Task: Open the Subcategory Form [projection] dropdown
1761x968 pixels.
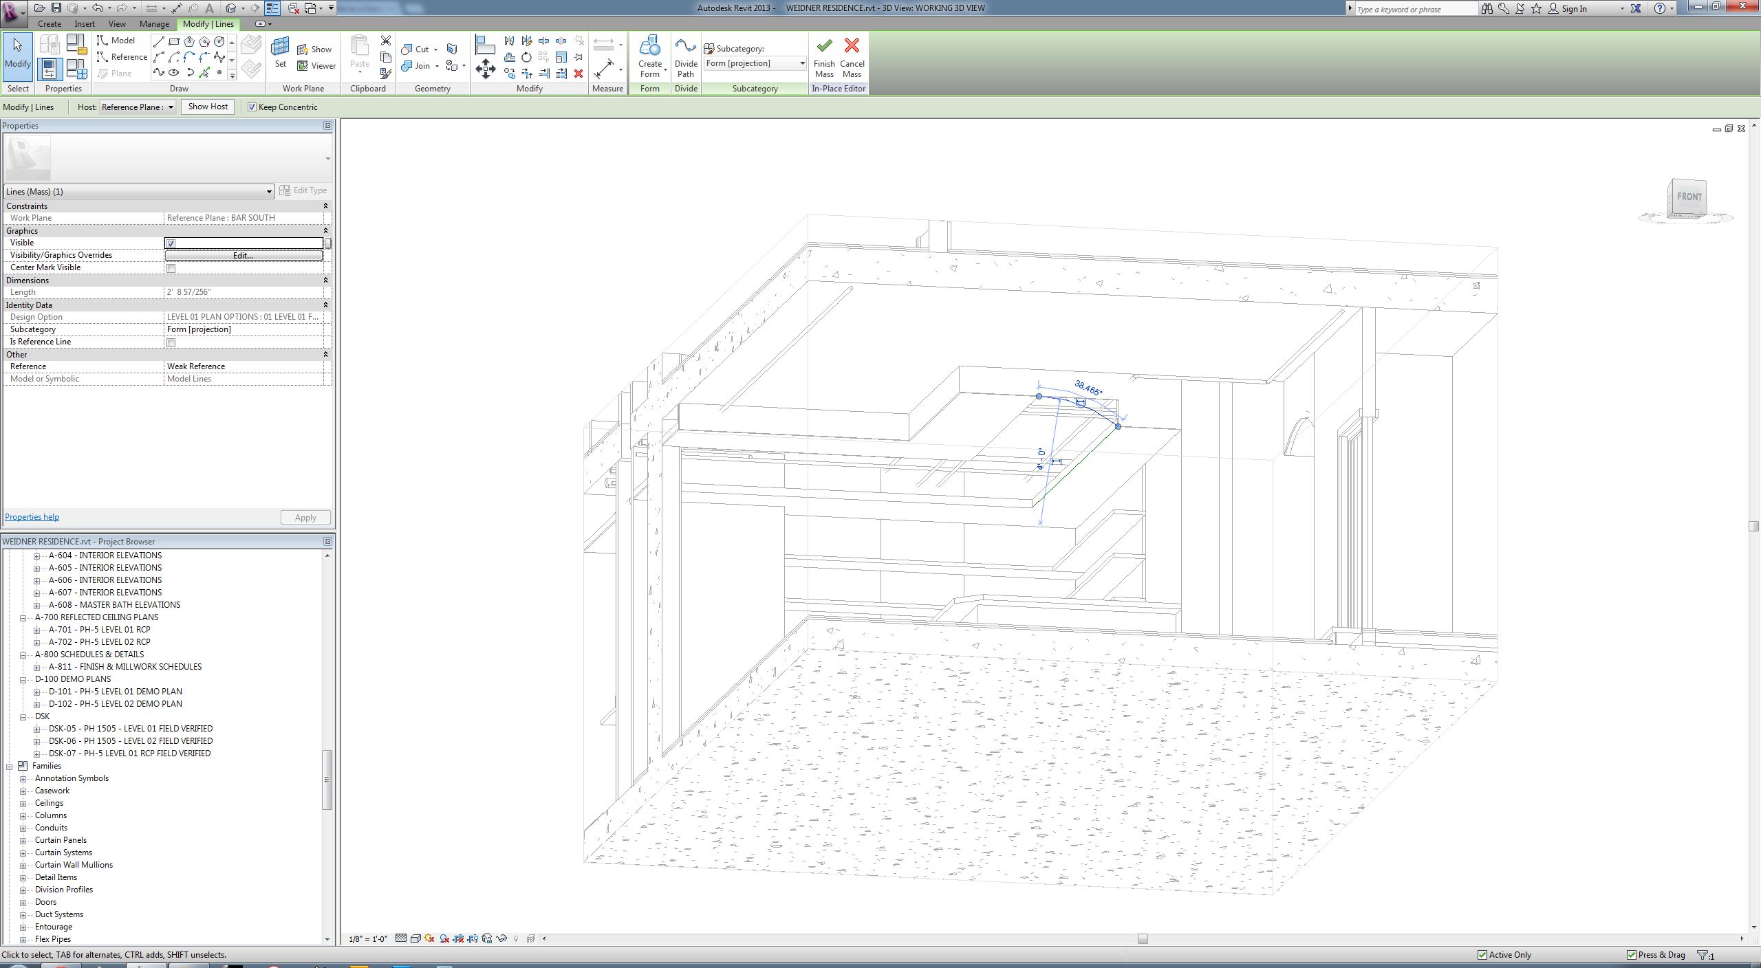Action: tap(801, 63)
